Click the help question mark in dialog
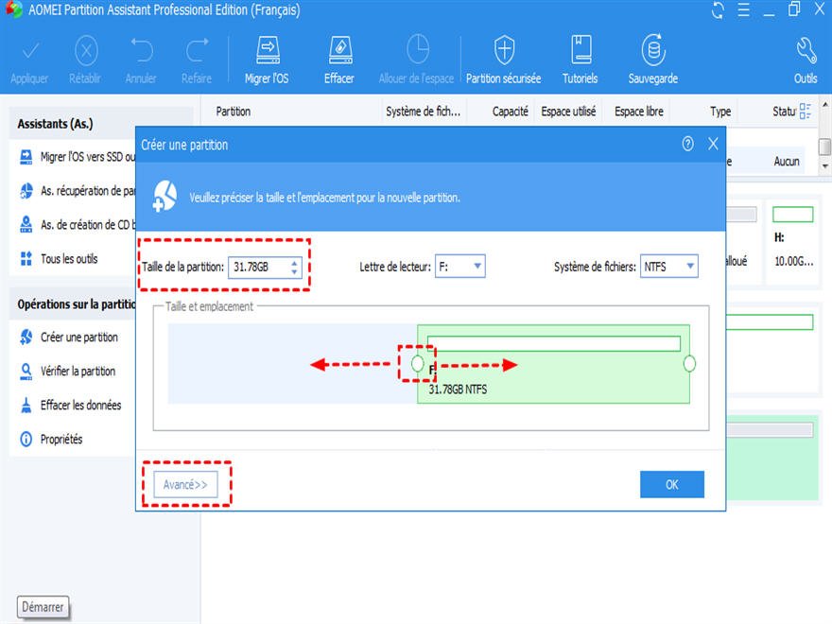The height and width of the screenshot is (624, 832). click(x=687, y=144)
